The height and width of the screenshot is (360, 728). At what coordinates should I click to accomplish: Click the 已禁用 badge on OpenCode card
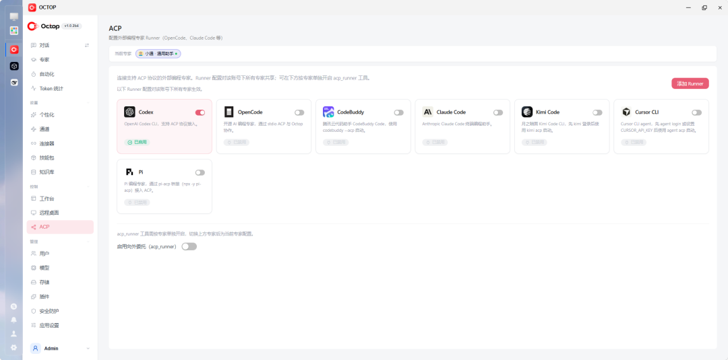coord(237,142)
